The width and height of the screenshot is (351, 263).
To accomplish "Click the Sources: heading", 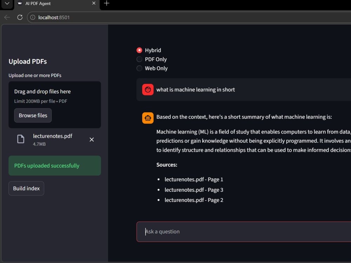I will pyautogui.click(x=167, y=165).
